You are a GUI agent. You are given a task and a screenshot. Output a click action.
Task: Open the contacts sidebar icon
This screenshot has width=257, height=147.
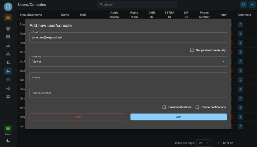coord(8,37)
